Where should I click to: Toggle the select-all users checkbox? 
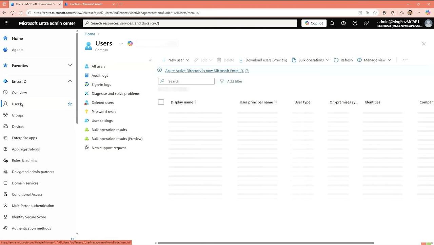point(161,102)
